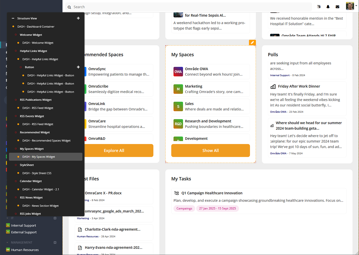Select DASH - Calendar Widget - 2.1 node
Image resolution: width=359 pixels, height=255 pixels.
41,189
